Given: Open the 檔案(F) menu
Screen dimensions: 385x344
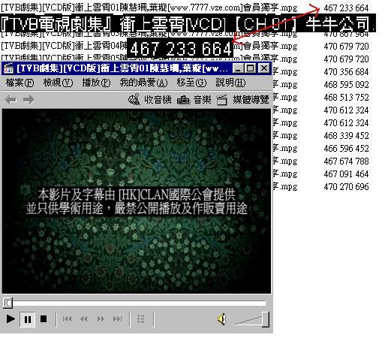Looking at the screenshot, I should (x=20, y=83).
